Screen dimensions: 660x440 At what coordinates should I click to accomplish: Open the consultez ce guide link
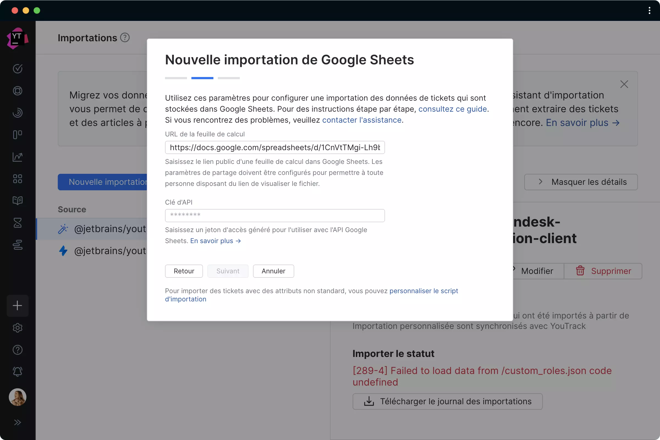pos(453,109)
